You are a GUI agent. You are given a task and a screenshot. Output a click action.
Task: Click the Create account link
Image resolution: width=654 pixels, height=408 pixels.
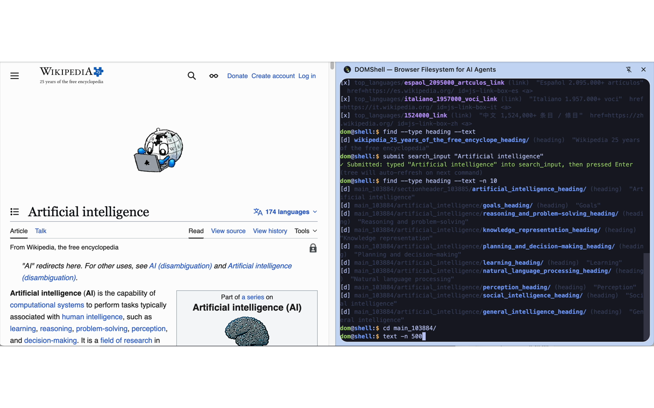coord(273,75)
